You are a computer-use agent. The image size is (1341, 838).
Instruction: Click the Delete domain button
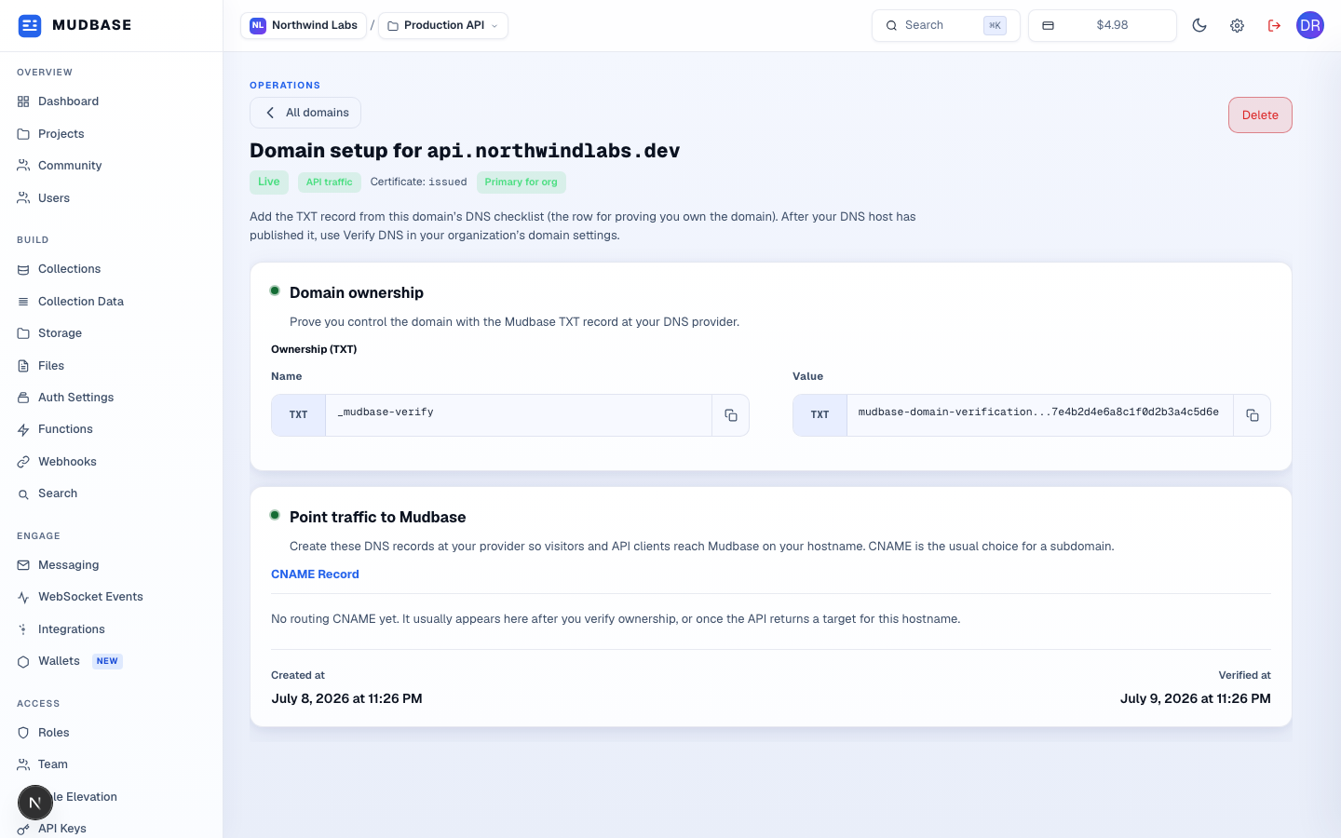coord(1260,115)
